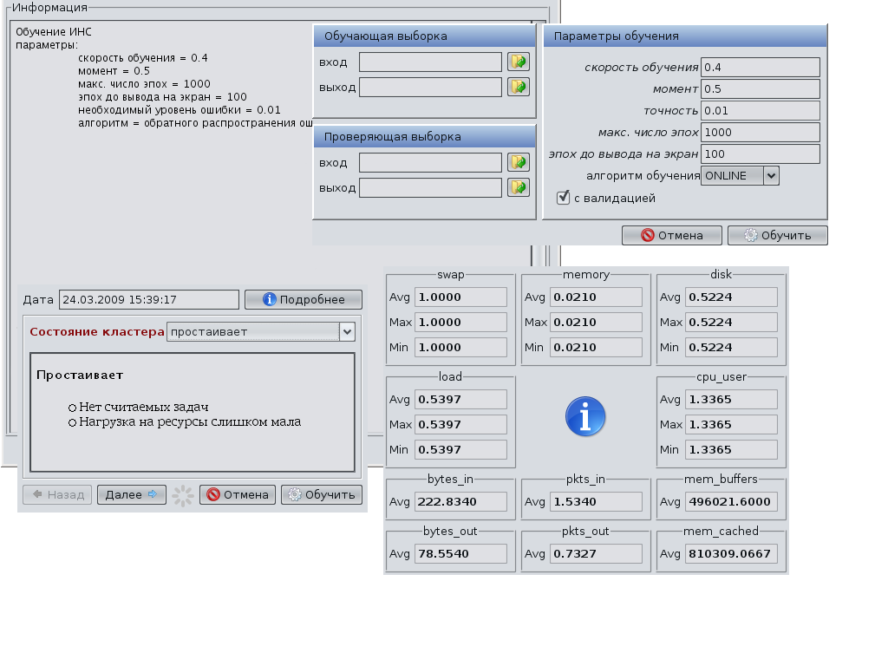Click the 'точность' field with 0.01

click(x=761, y=110)
